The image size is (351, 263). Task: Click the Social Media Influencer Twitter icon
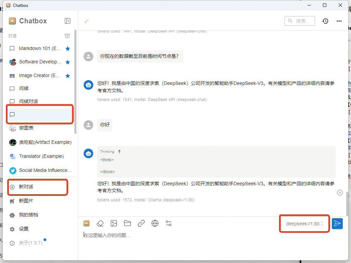[13, 171]
